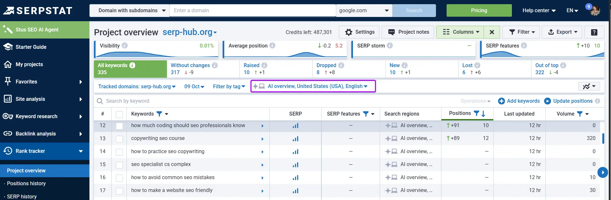The width and height of the screenshot is (611, 200).
Task: Tick checkbox for how to avoid common seo mistakes
Action: click(119, 178)
